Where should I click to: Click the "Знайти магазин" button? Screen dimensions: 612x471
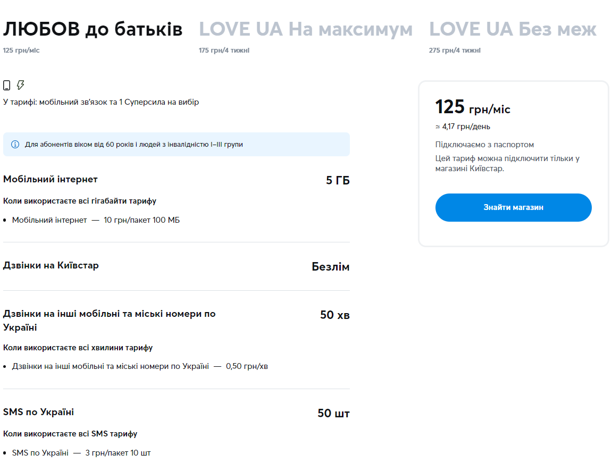(513, 207)
